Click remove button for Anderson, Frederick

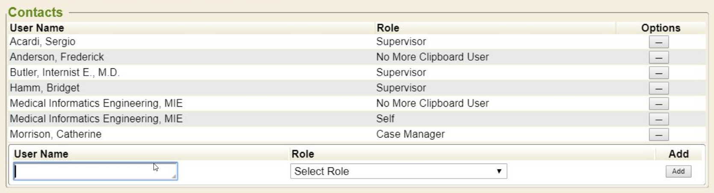click(x=658, y=57)
